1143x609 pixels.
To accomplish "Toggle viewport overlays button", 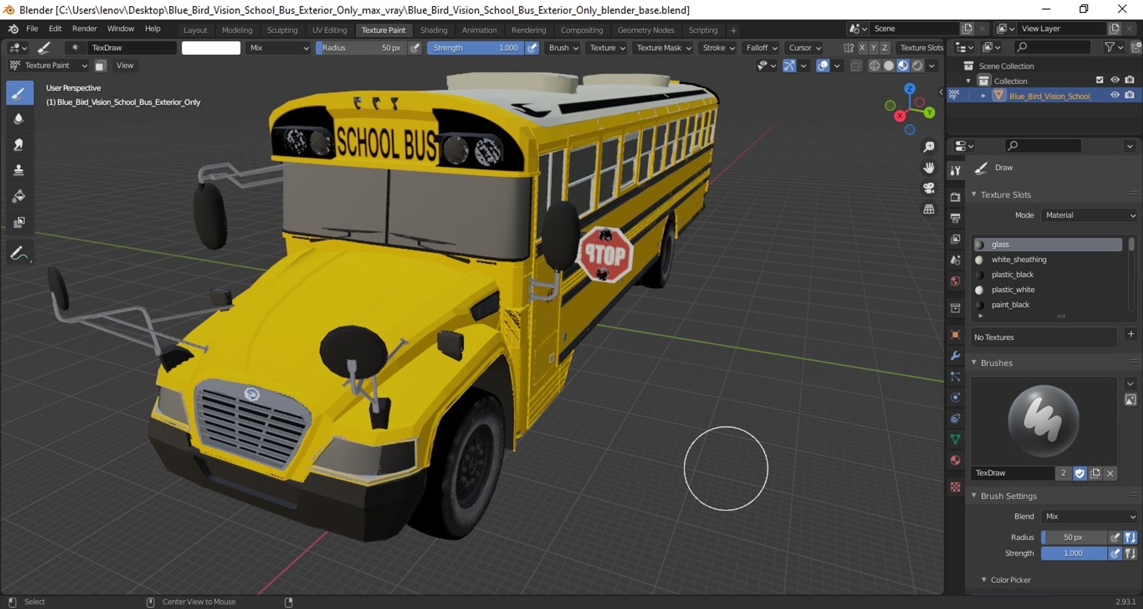I will tap(823, 65).
